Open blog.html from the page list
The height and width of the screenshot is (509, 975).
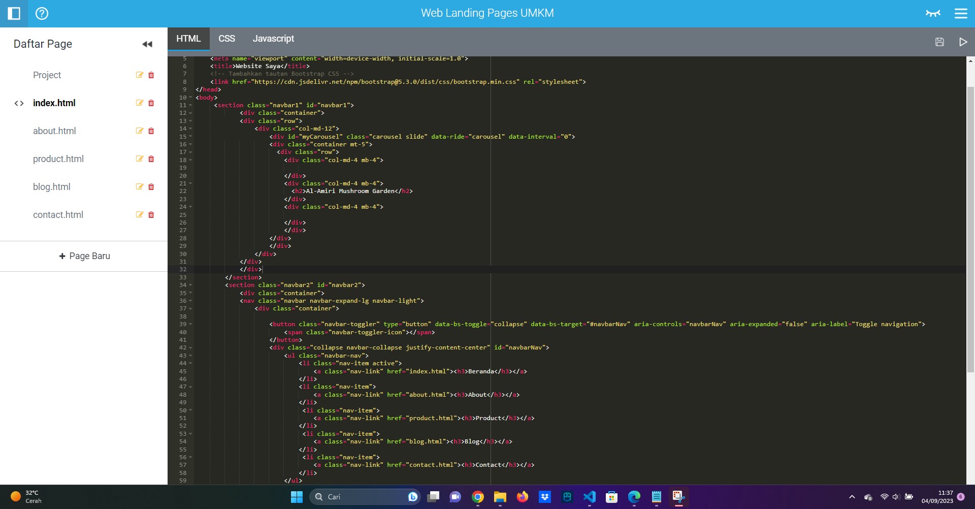pos(52,187)
